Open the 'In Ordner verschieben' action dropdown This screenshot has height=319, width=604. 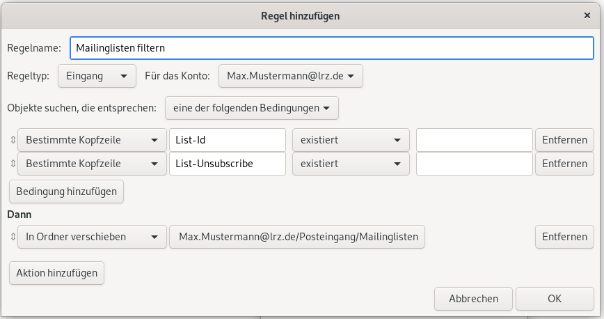91,237
